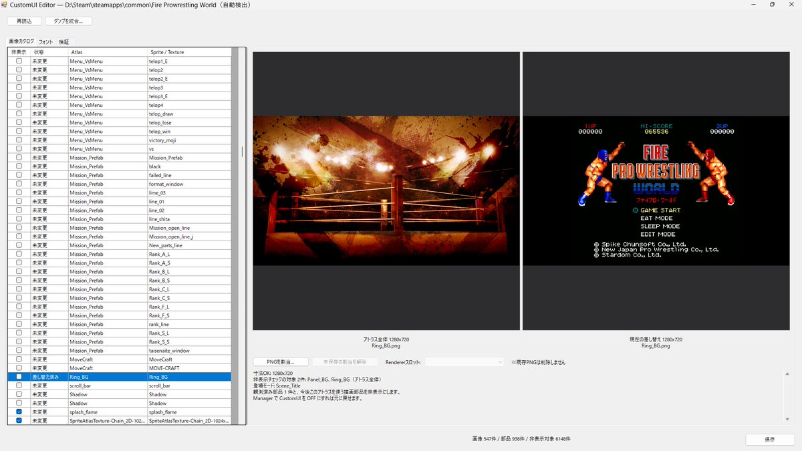This screenshot has width=802, height=451.
Task: Open the ダンプを統合... dialog button
Action: (68, 21)
